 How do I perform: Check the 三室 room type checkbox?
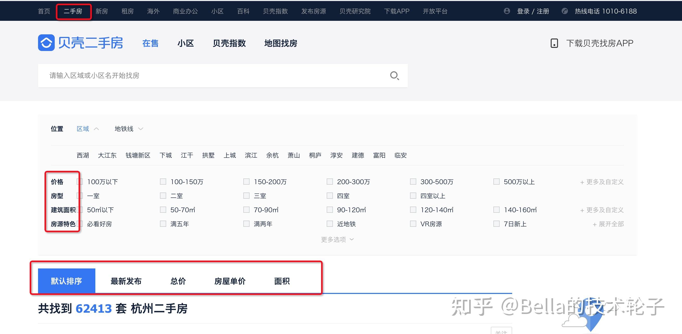point(246,196)
